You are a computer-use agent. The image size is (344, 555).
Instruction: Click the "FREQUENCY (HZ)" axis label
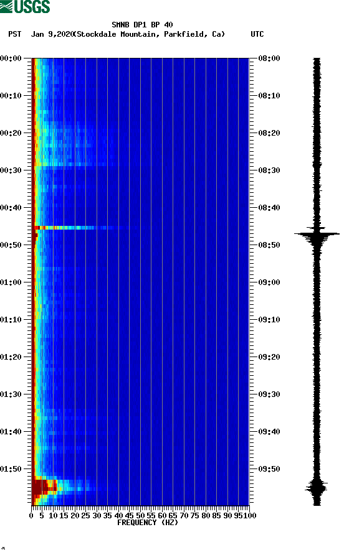coord(148,523)
